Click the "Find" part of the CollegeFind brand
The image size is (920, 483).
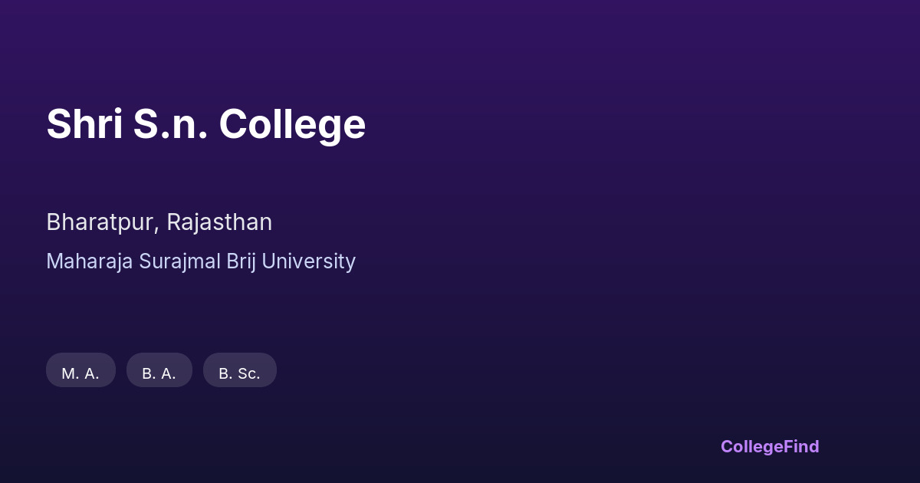799,446
